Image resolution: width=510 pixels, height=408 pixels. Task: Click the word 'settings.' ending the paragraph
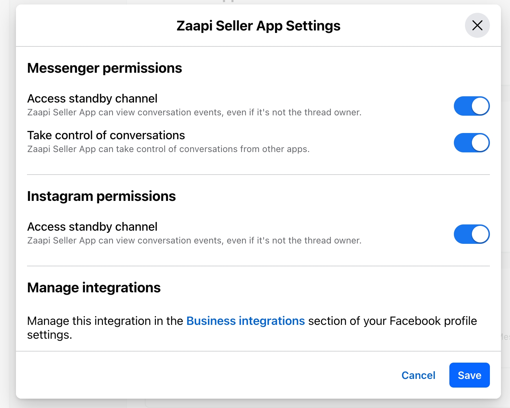(50, 335)
